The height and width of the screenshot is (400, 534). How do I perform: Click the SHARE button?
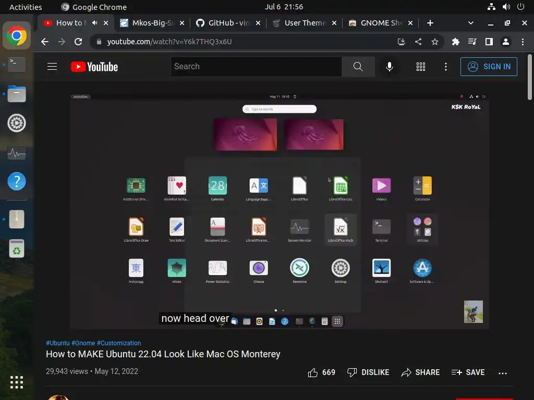(421, 372)
